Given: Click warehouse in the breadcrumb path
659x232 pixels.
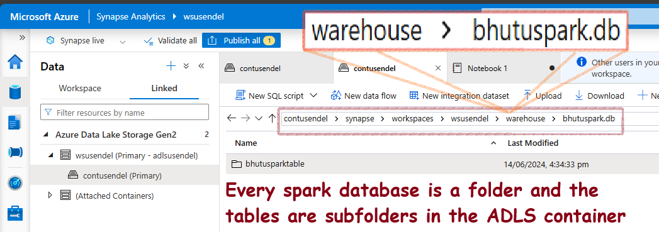Looking at the screenshot, I should (x=526, y=119).
